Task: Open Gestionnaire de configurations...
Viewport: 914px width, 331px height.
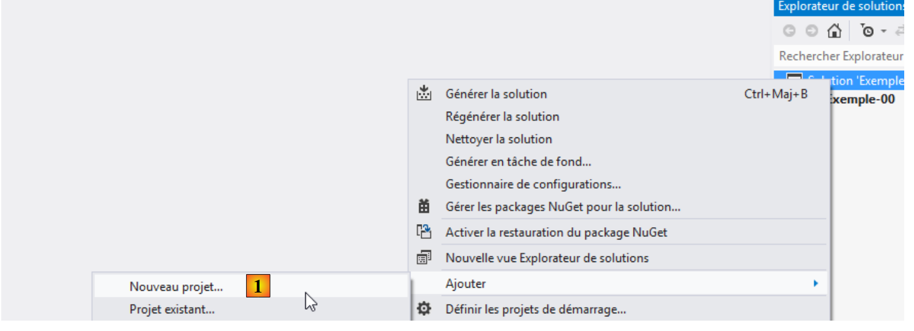Action: pyautogui.click(x=533, y=184)
